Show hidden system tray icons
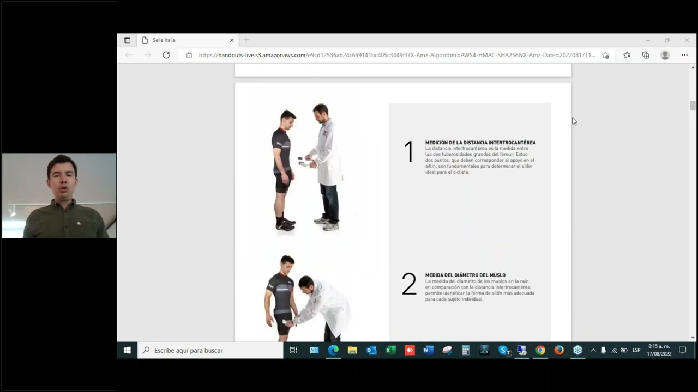 pos(593,350)
